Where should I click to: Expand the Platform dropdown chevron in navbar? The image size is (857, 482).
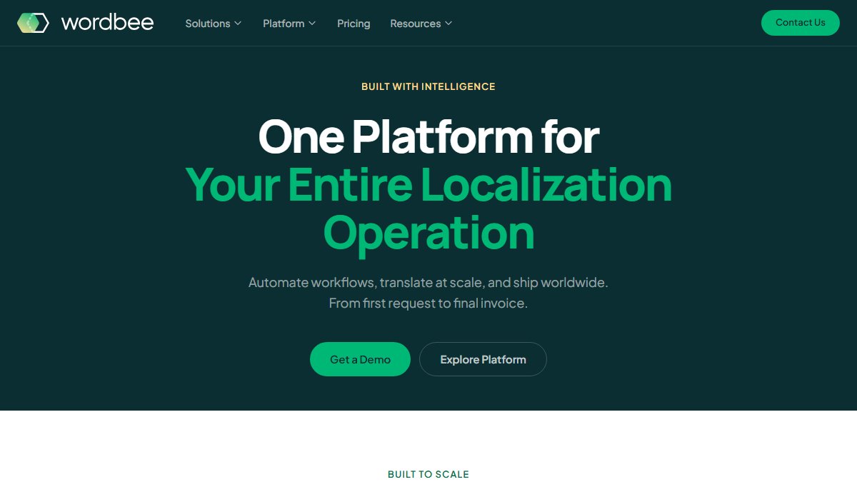[311, 24]
